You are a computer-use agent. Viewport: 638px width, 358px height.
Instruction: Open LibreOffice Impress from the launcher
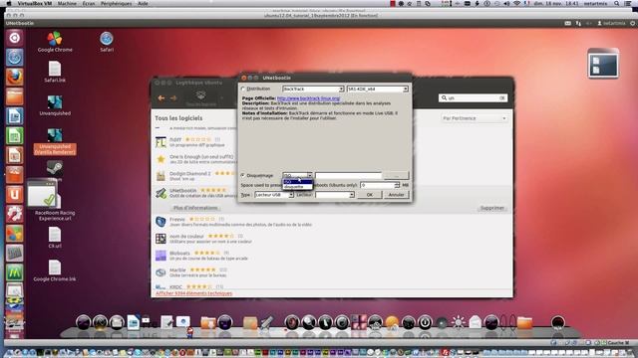pyautogui.click(x=14, y=155)
